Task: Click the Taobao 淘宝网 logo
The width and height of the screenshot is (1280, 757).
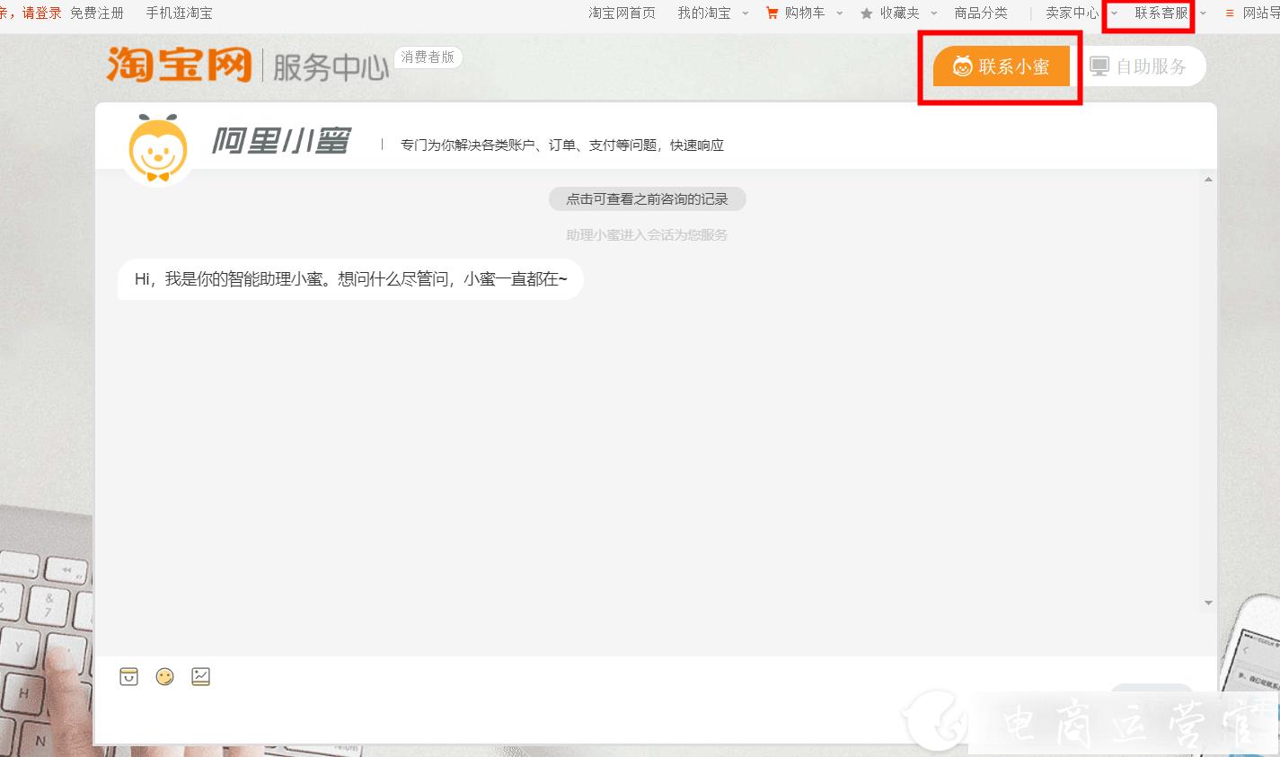Action: (x=180, y=64)
